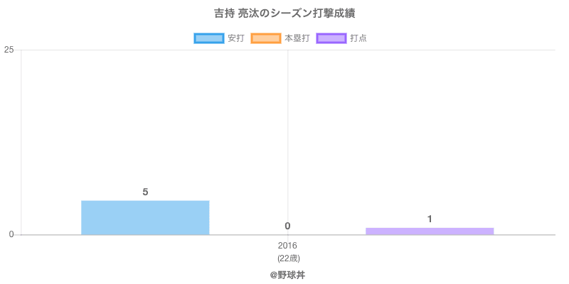
Task: Select the purple 打点 bar
Action: [x=430, y=231]
